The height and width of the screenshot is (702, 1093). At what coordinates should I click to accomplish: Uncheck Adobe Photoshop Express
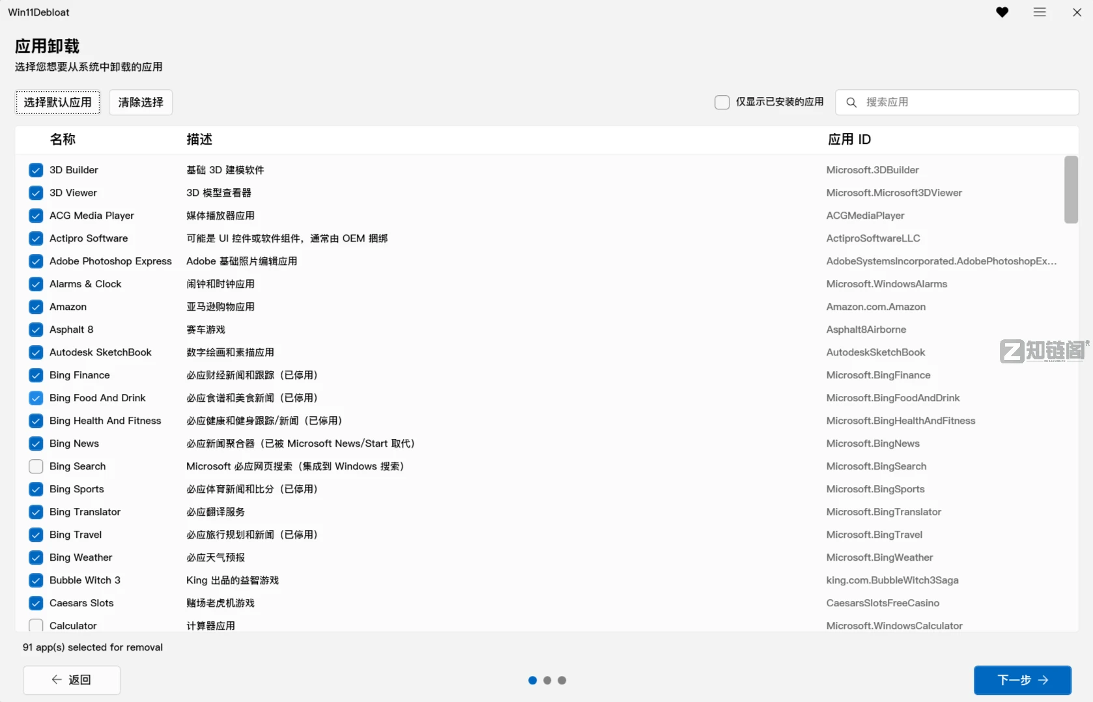click(x=36, y=261)
